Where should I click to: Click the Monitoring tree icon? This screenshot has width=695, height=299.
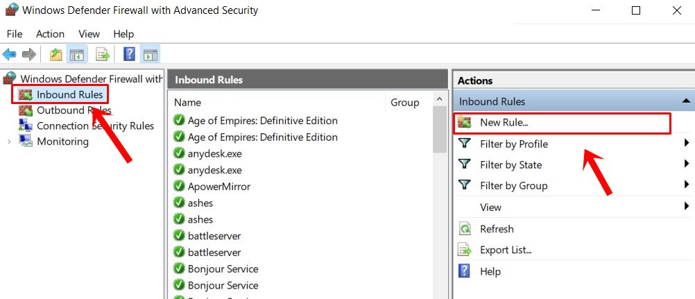coord(26,142)
